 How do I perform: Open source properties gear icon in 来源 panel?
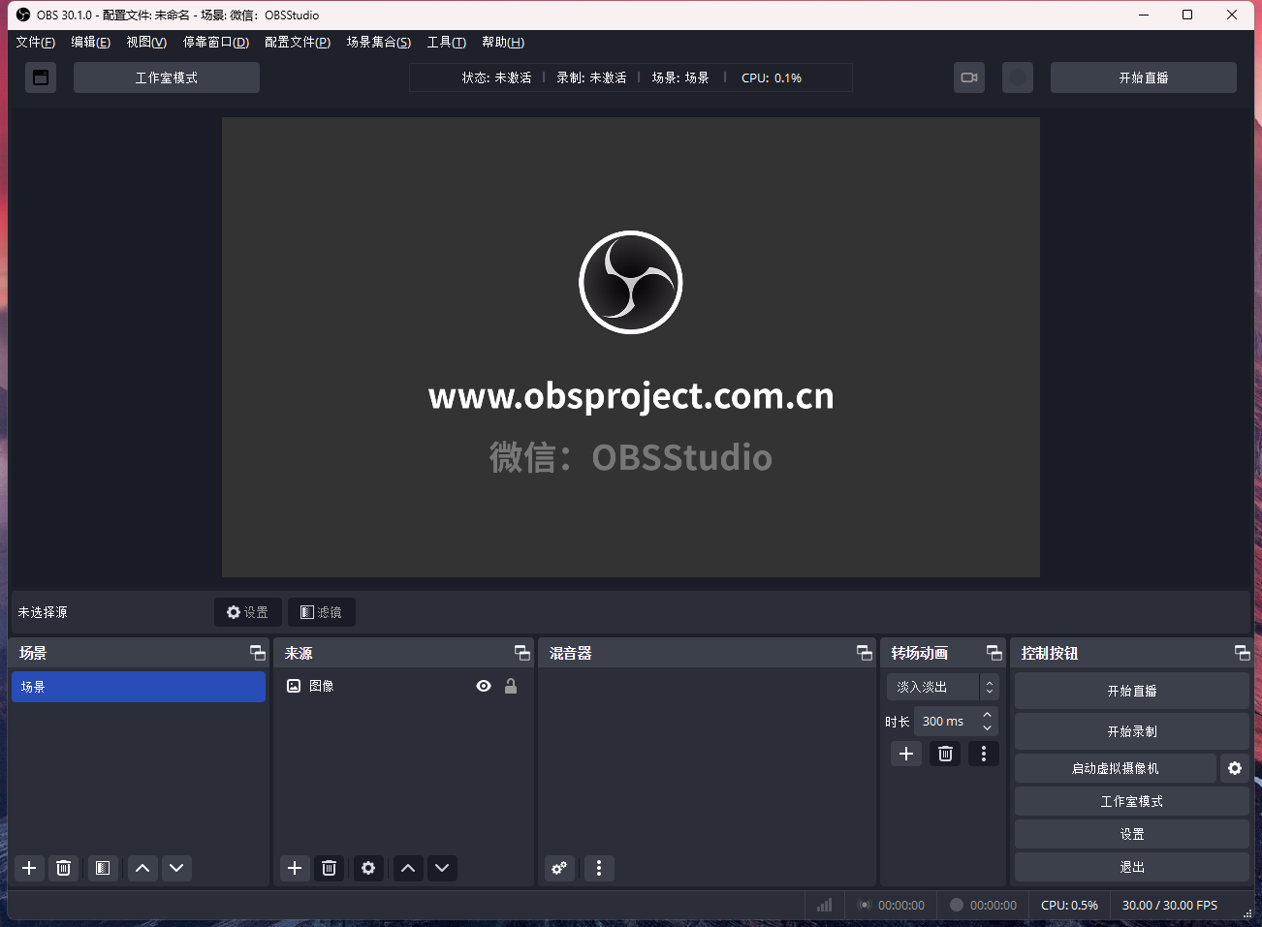pos(368,868)
